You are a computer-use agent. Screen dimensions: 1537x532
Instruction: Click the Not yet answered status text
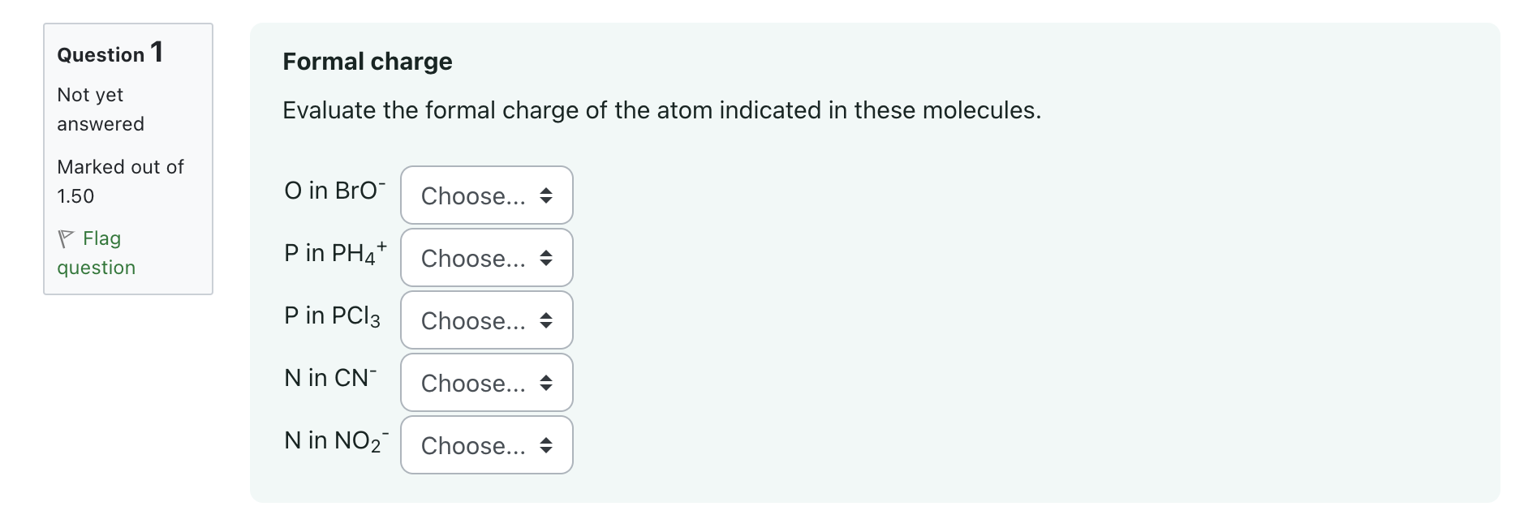(x=100, y=109)
